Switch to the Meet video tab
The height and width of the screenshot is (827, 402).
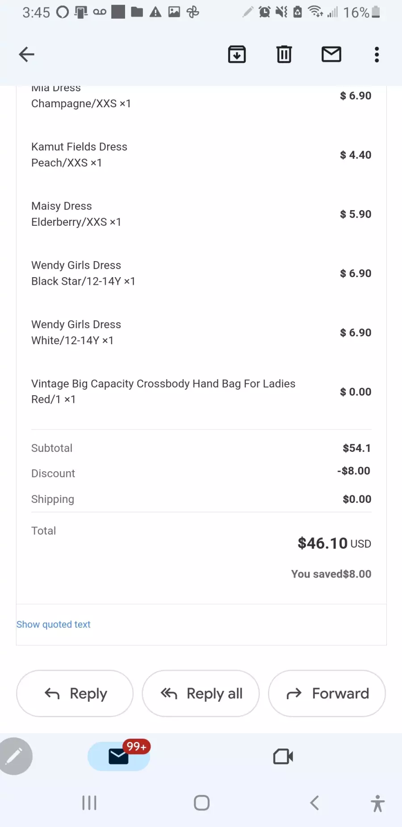[283, 756]
